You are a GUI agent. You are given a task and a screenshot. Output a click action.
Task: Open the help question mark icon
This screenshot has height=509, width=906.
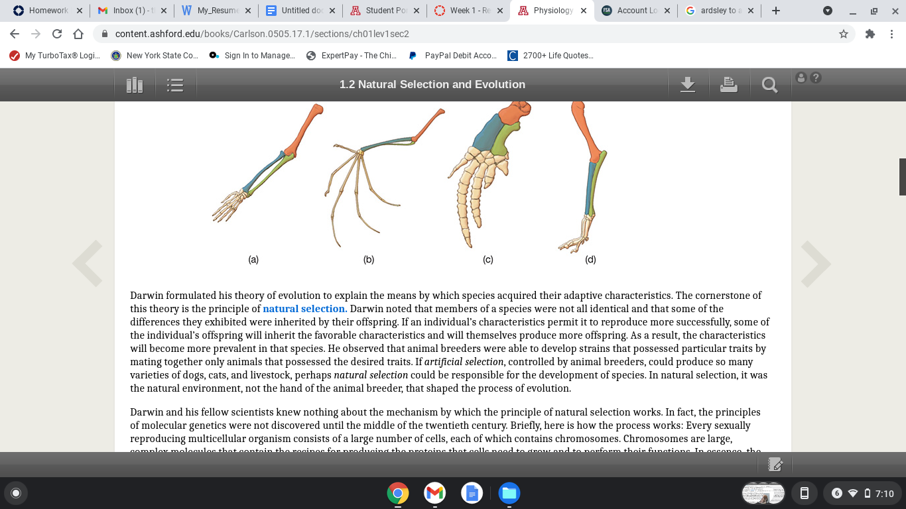pos(816,78)
